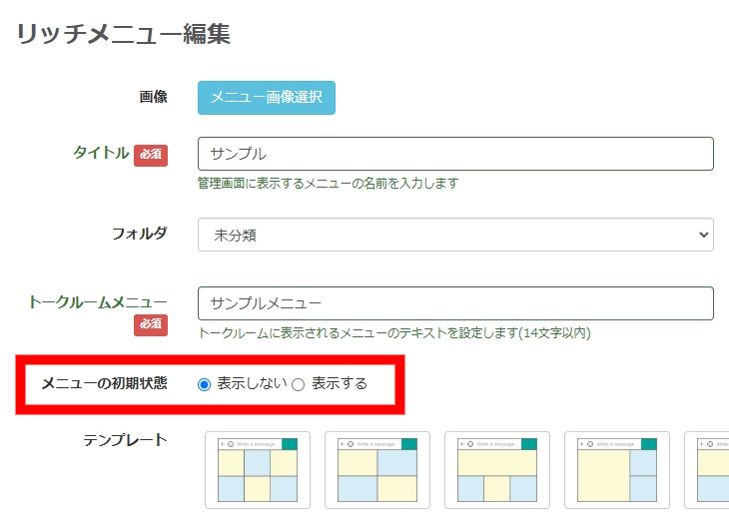
Task: Click the メニュー画像選択 button
Action: tap(267, 98)
